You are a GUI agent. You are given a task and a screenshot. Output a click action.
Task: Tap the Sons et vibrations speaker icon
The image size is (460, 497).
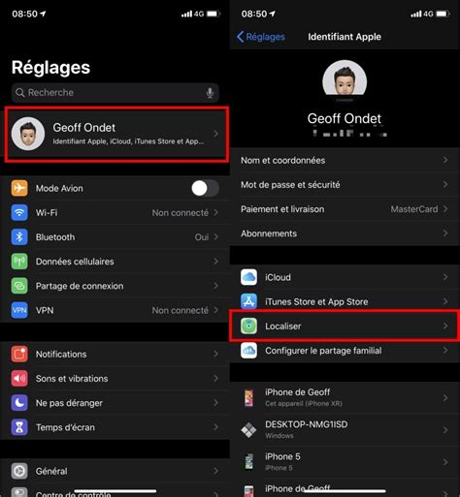tap(19, 379)
